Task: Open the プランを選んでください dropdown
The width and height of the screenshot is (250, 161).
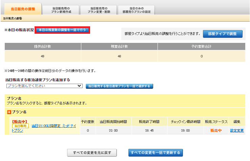Action: (44, 86)
